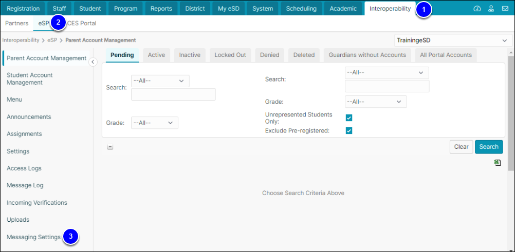Screen dimensions: 515x252
Task: Open Student Account Management in sidebar
Action: coord(30,79)
